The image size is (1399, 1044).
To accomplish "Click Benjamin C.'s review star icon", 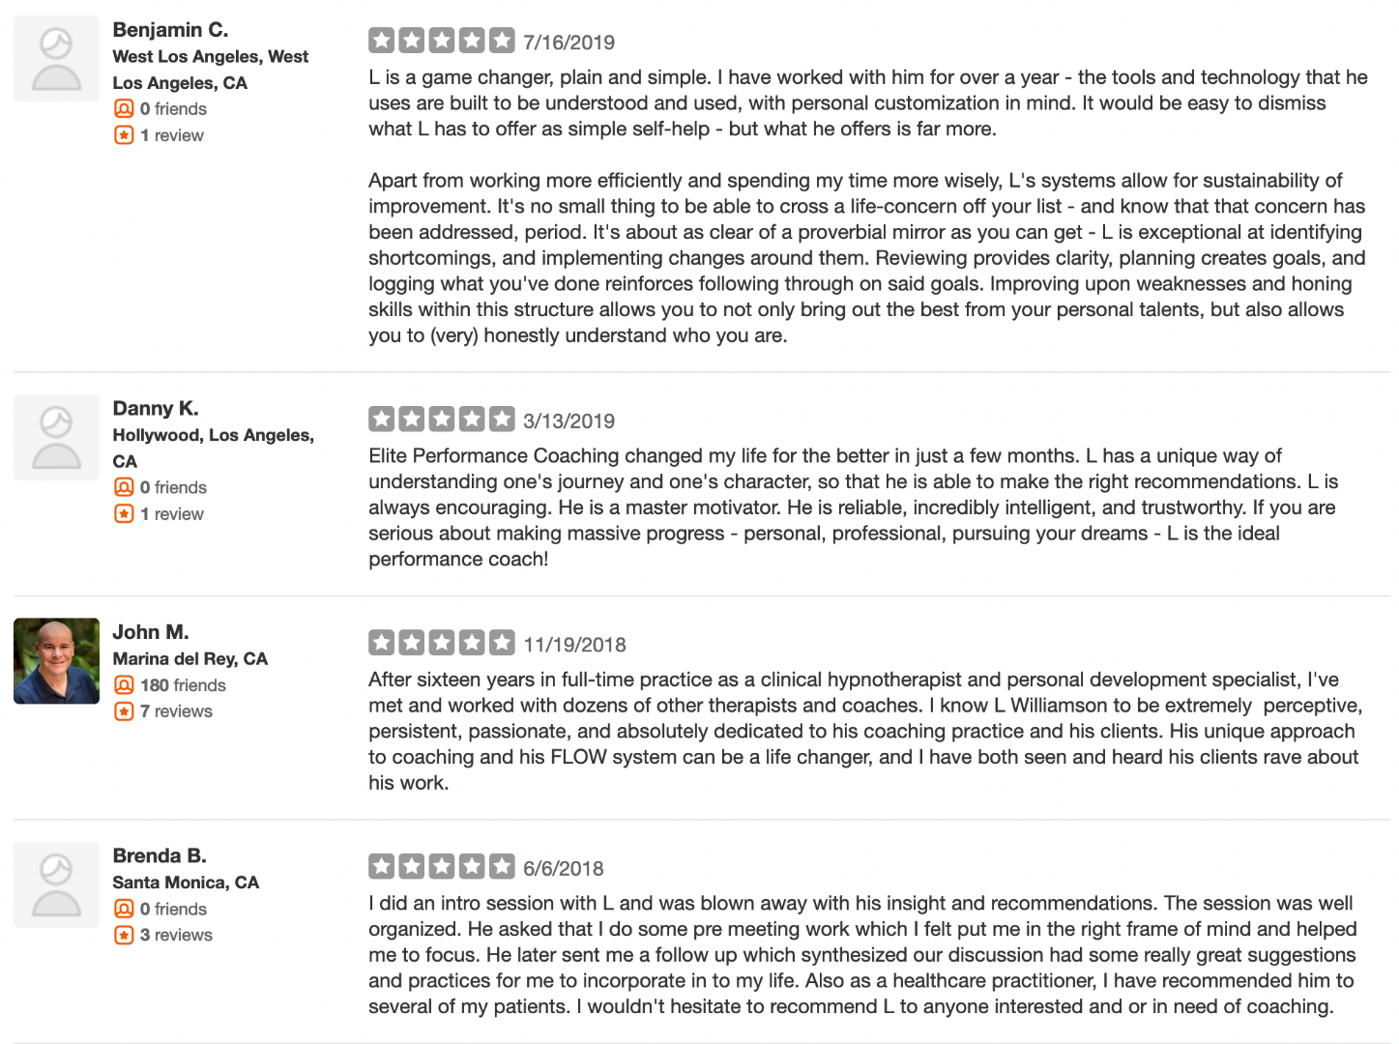I will [x=124, y=135].
